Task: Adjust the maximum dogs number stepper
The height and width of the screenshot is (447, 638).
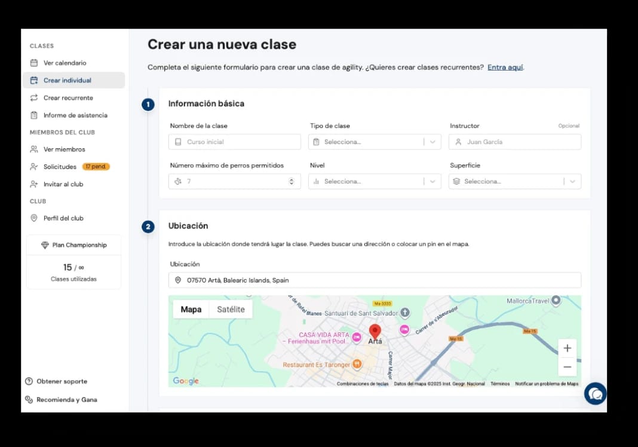Action: (x=292, y=181)
